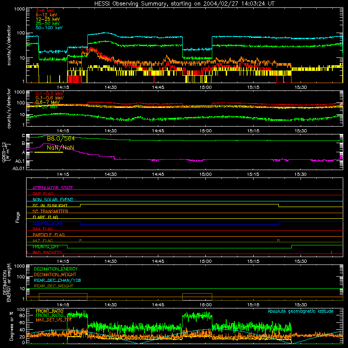Click the "MAX_DET_VS_TOT" legend label
Screen dimensions: 348x348
54,320
